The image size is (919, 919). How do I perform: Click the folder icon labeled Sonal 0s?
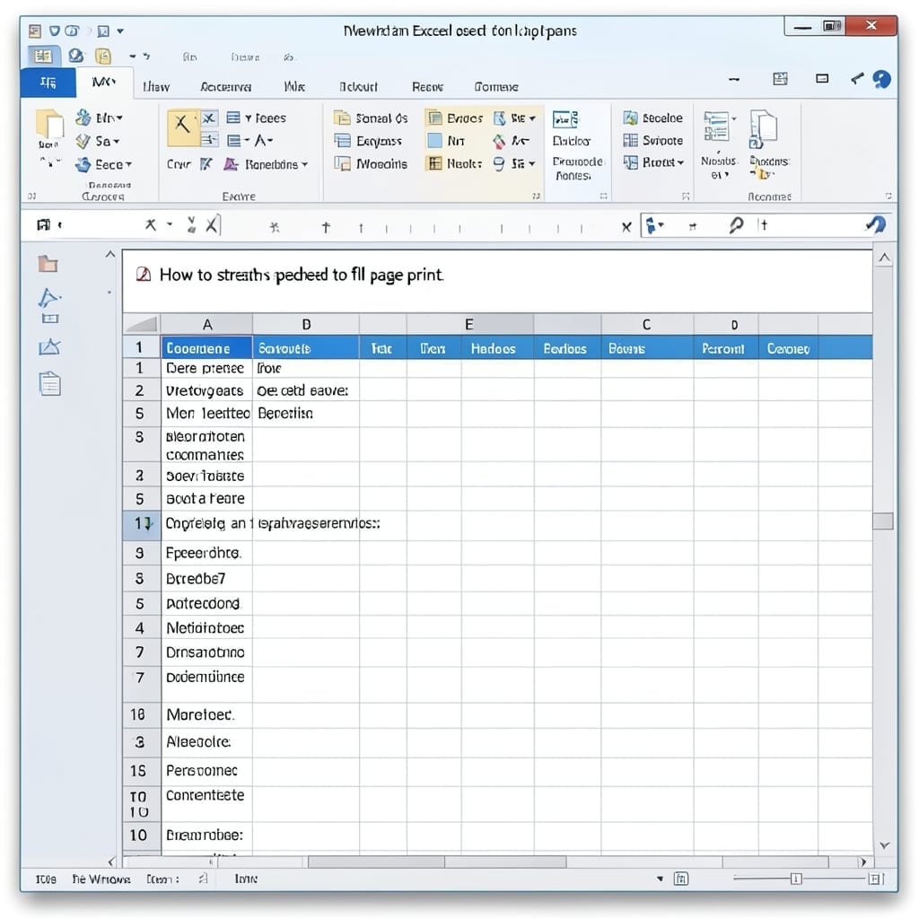tap(342, 118)
